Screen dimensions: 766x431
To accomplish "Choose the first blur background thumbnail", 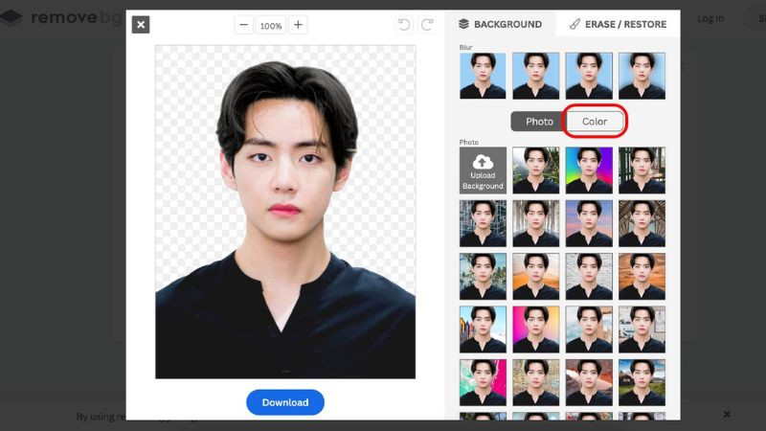I will click(483, 76).
